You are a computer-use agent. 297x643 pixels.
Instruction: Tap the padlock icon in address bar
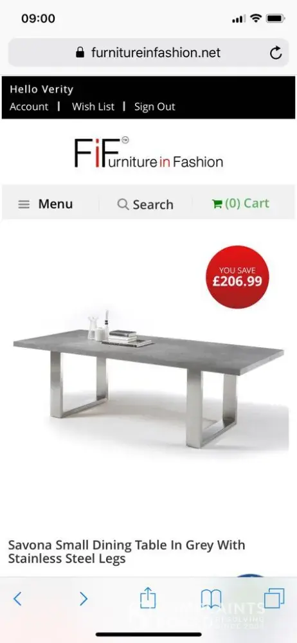[x=80, y=52]
